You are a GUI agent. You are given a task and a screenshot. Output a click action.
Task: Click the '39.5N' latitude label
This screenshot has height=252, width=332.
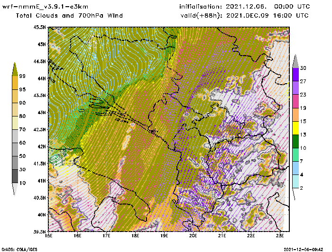[x=40, y=232]
